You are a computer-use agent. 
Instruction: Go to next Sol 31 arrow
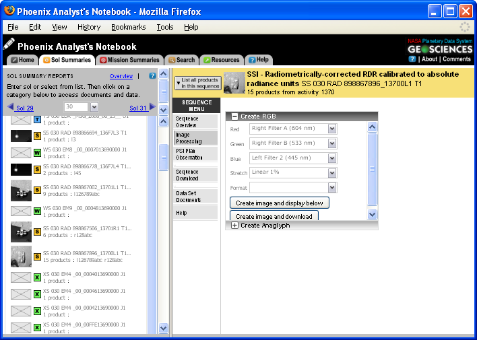pos(152,108)
